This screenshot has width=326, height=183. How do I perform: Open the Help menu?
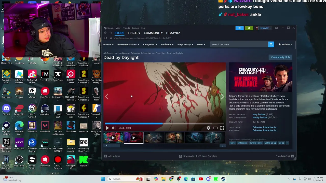point(143,28)
